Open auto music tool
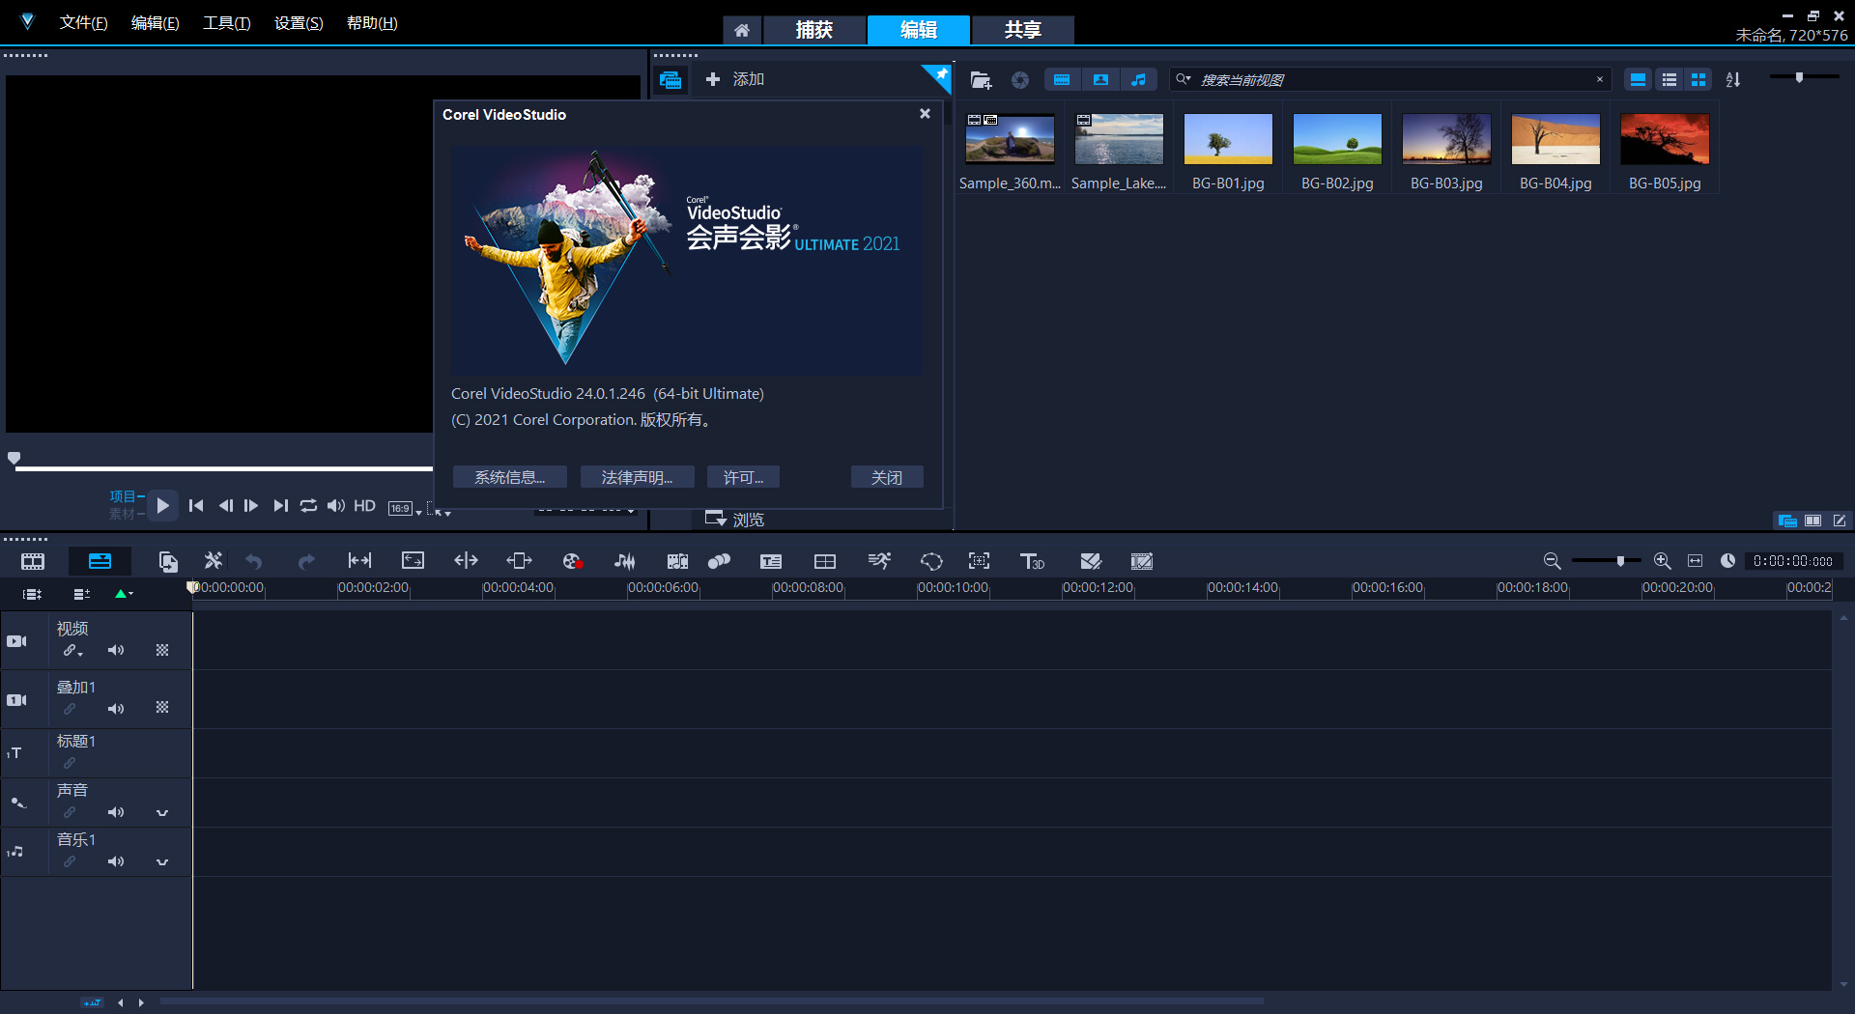Viewport: 1855px width, 1014px height. pyautogui.click(x=677, y=561)
